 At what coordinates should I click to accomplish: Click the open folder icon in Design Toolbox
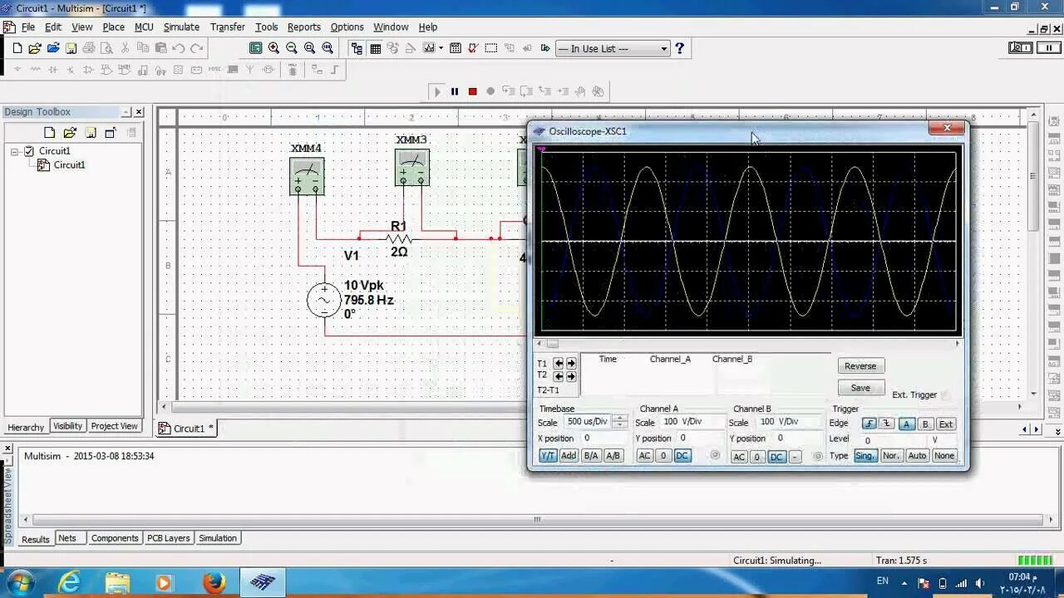pyautogui.click(x=70, y=133)
